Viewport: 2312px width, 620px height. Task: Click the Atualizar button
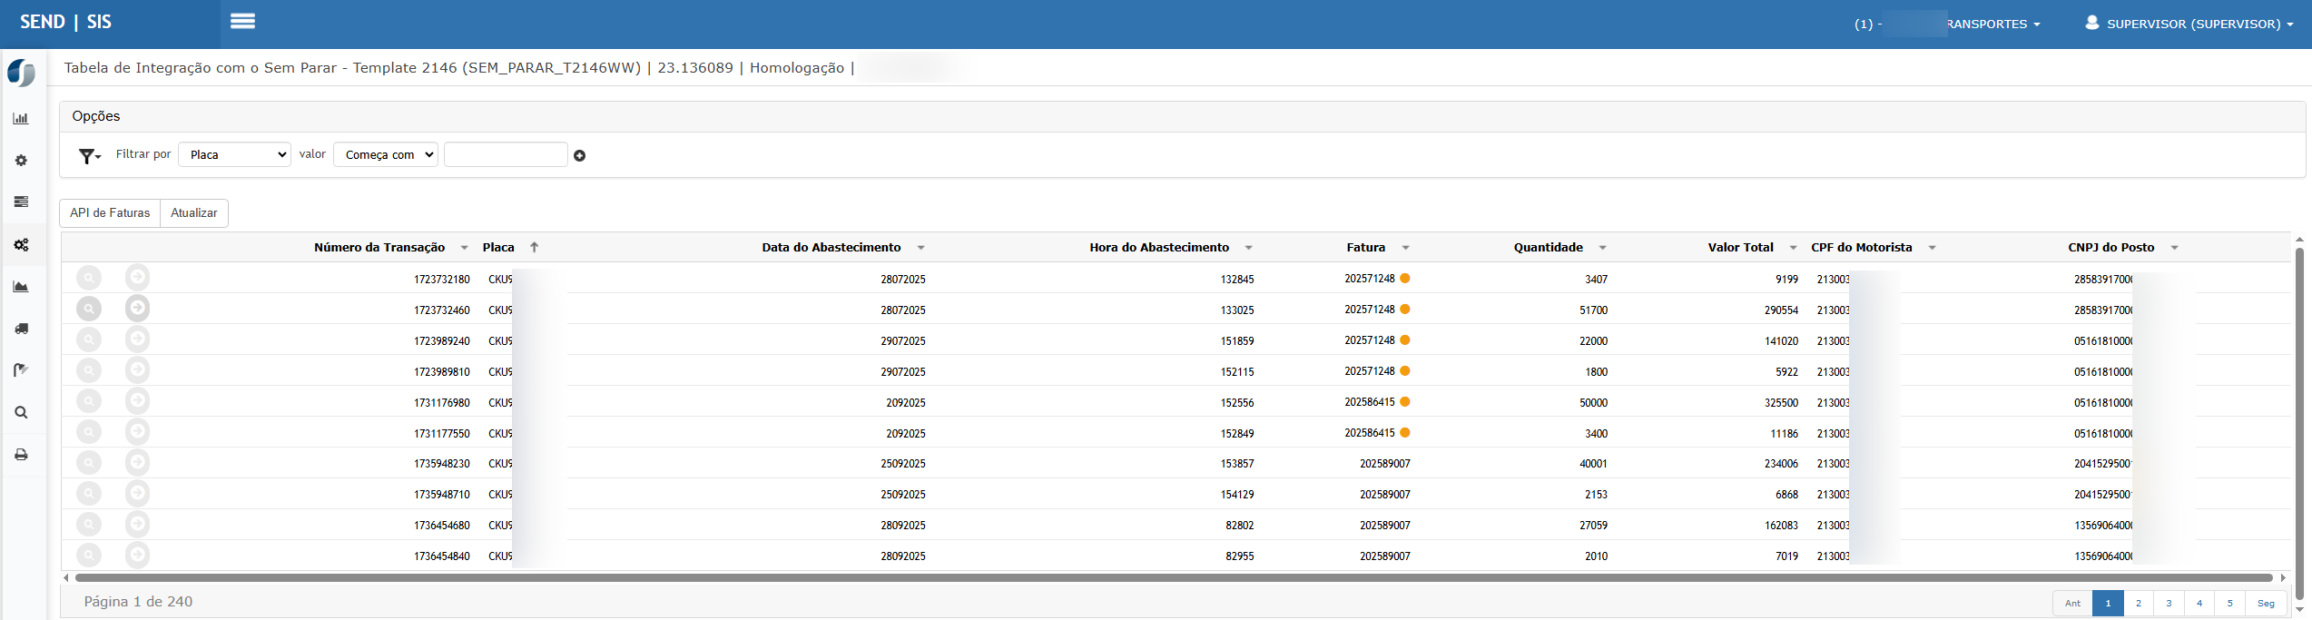coord(194,213)
